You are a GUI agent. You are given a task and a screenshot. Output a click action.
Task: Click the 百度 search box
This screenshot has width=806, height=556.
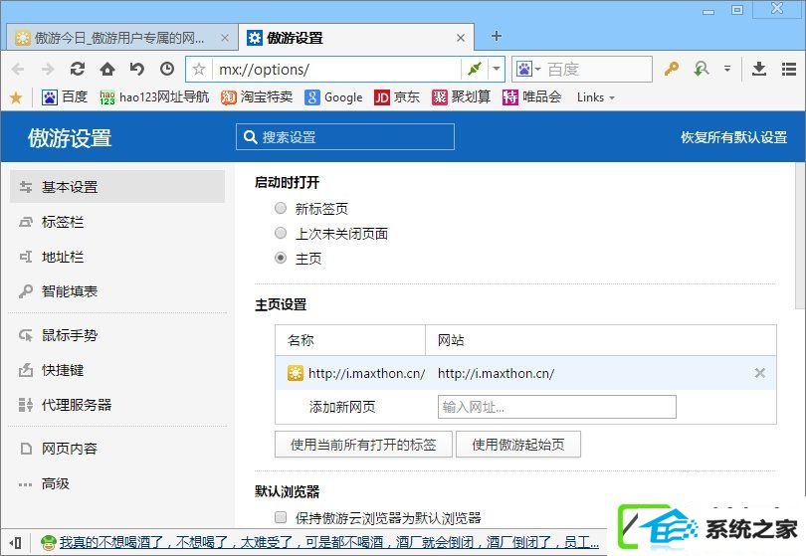(x=598, y=69)
